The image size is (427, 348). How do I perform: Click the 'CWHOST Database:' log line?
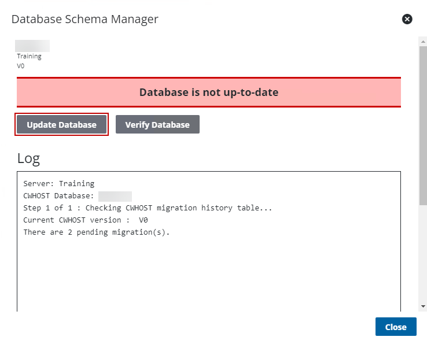[x=60, y=196]
